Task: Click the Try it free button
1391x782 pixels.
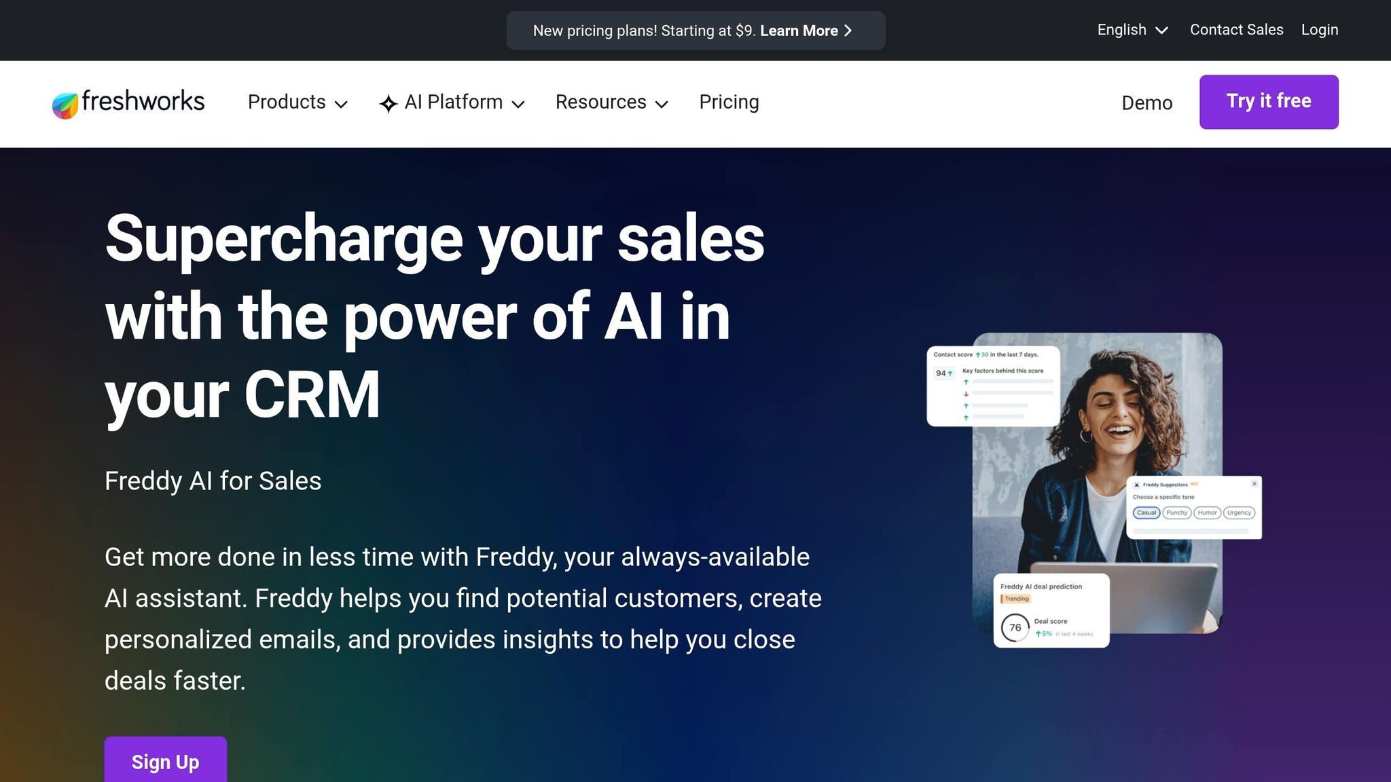Action: [1269, 102]
